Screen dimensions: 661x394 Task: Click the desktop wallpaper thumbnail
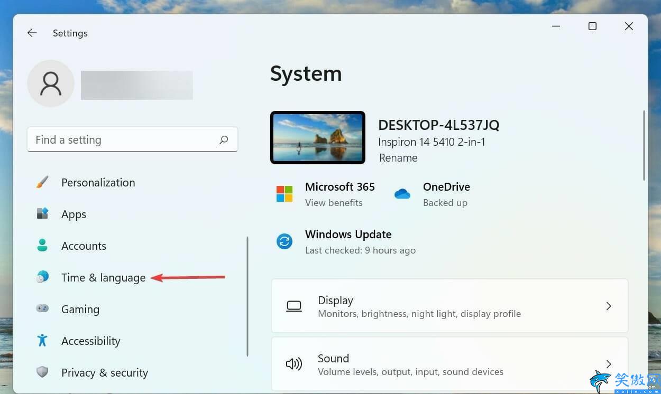pyautogui.click(x=318, y=137)
